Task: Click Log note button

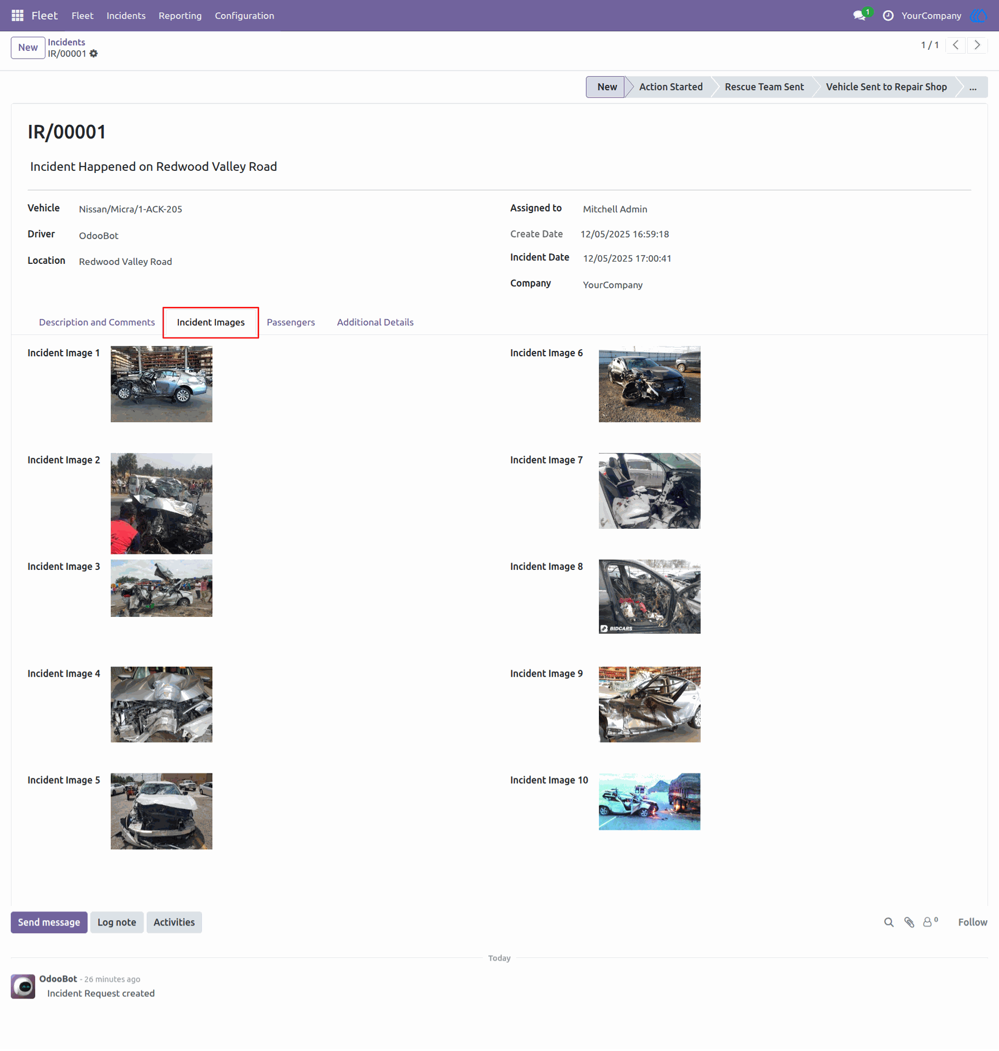Action: [x=117, y=922]
